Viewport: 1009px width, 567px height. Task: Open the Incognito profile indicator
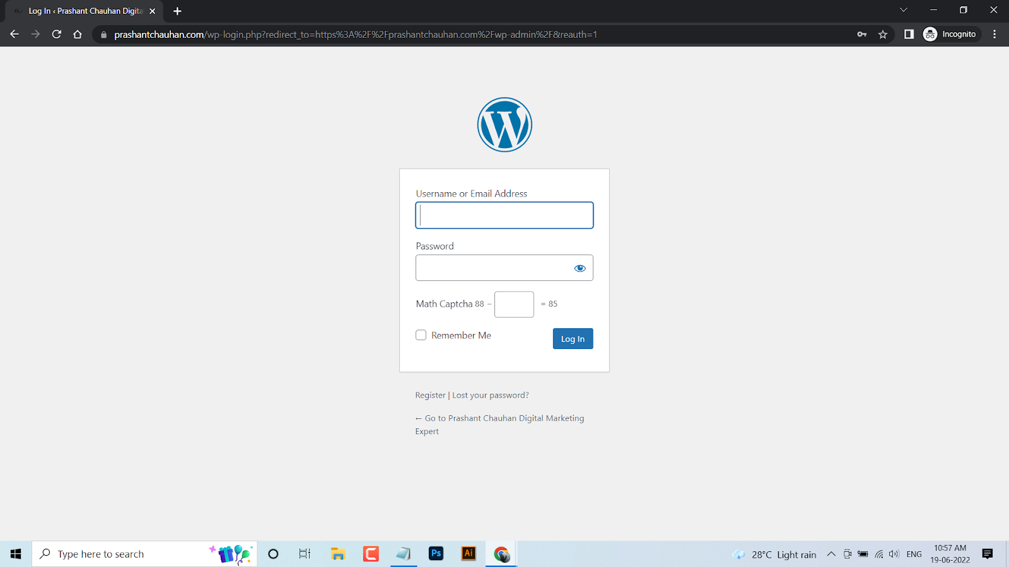click(951, 35)
